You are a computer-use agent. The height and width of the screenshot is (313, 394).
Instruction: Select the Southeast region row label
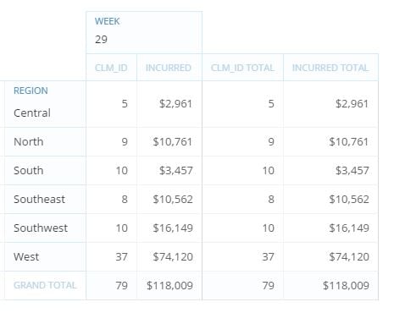click(39, 200)
